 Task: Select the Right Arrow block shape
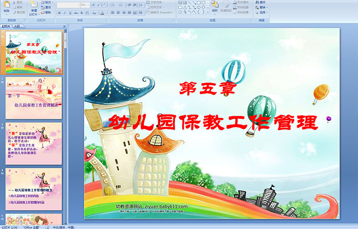click(198, 7)
